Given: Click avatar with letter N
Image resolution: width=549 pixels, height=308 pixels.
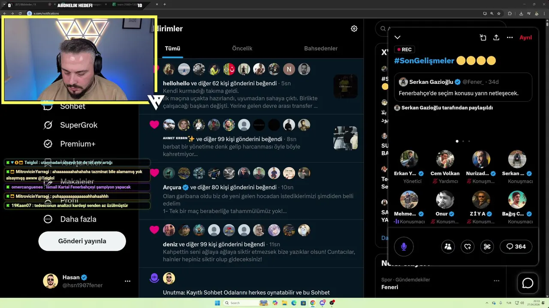Looking at the screenshot, I should 289,69.
